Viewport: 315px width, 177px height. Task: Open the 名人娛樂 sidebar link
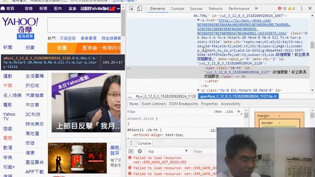click(x=12, y=95)
